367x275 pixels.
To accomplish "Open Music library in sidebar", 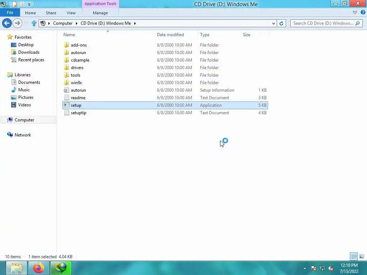I will coord(20,90).
